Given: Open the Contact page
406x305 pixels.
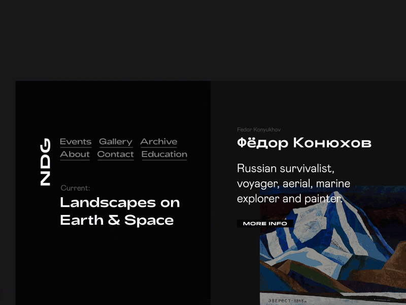Looking at the screenshot, I should click(115, 155).
